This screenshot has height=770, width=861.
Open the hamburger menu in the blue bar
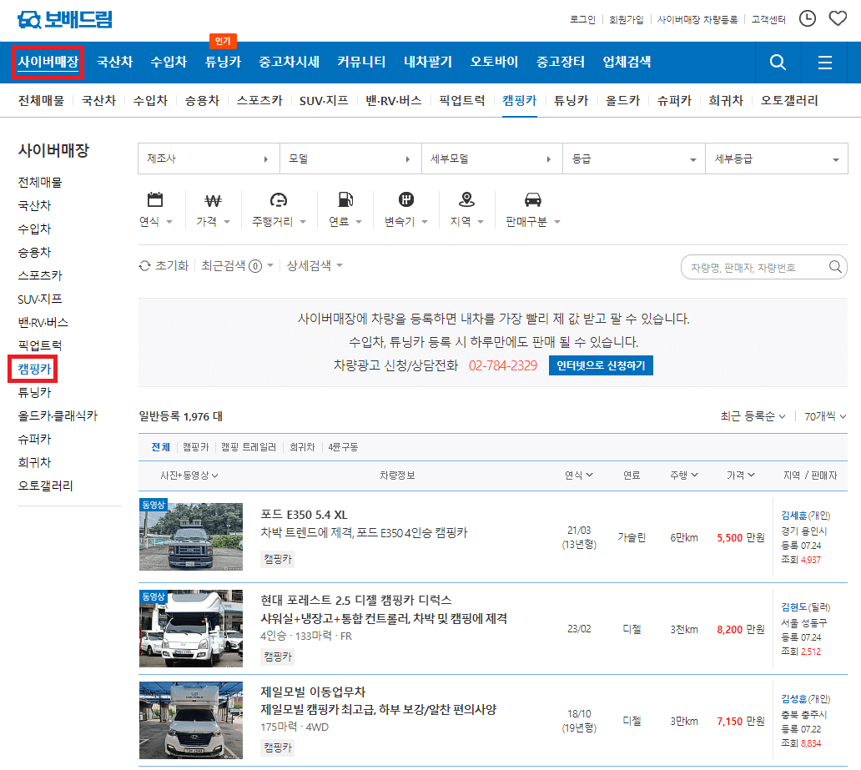(x=824, y=62)
